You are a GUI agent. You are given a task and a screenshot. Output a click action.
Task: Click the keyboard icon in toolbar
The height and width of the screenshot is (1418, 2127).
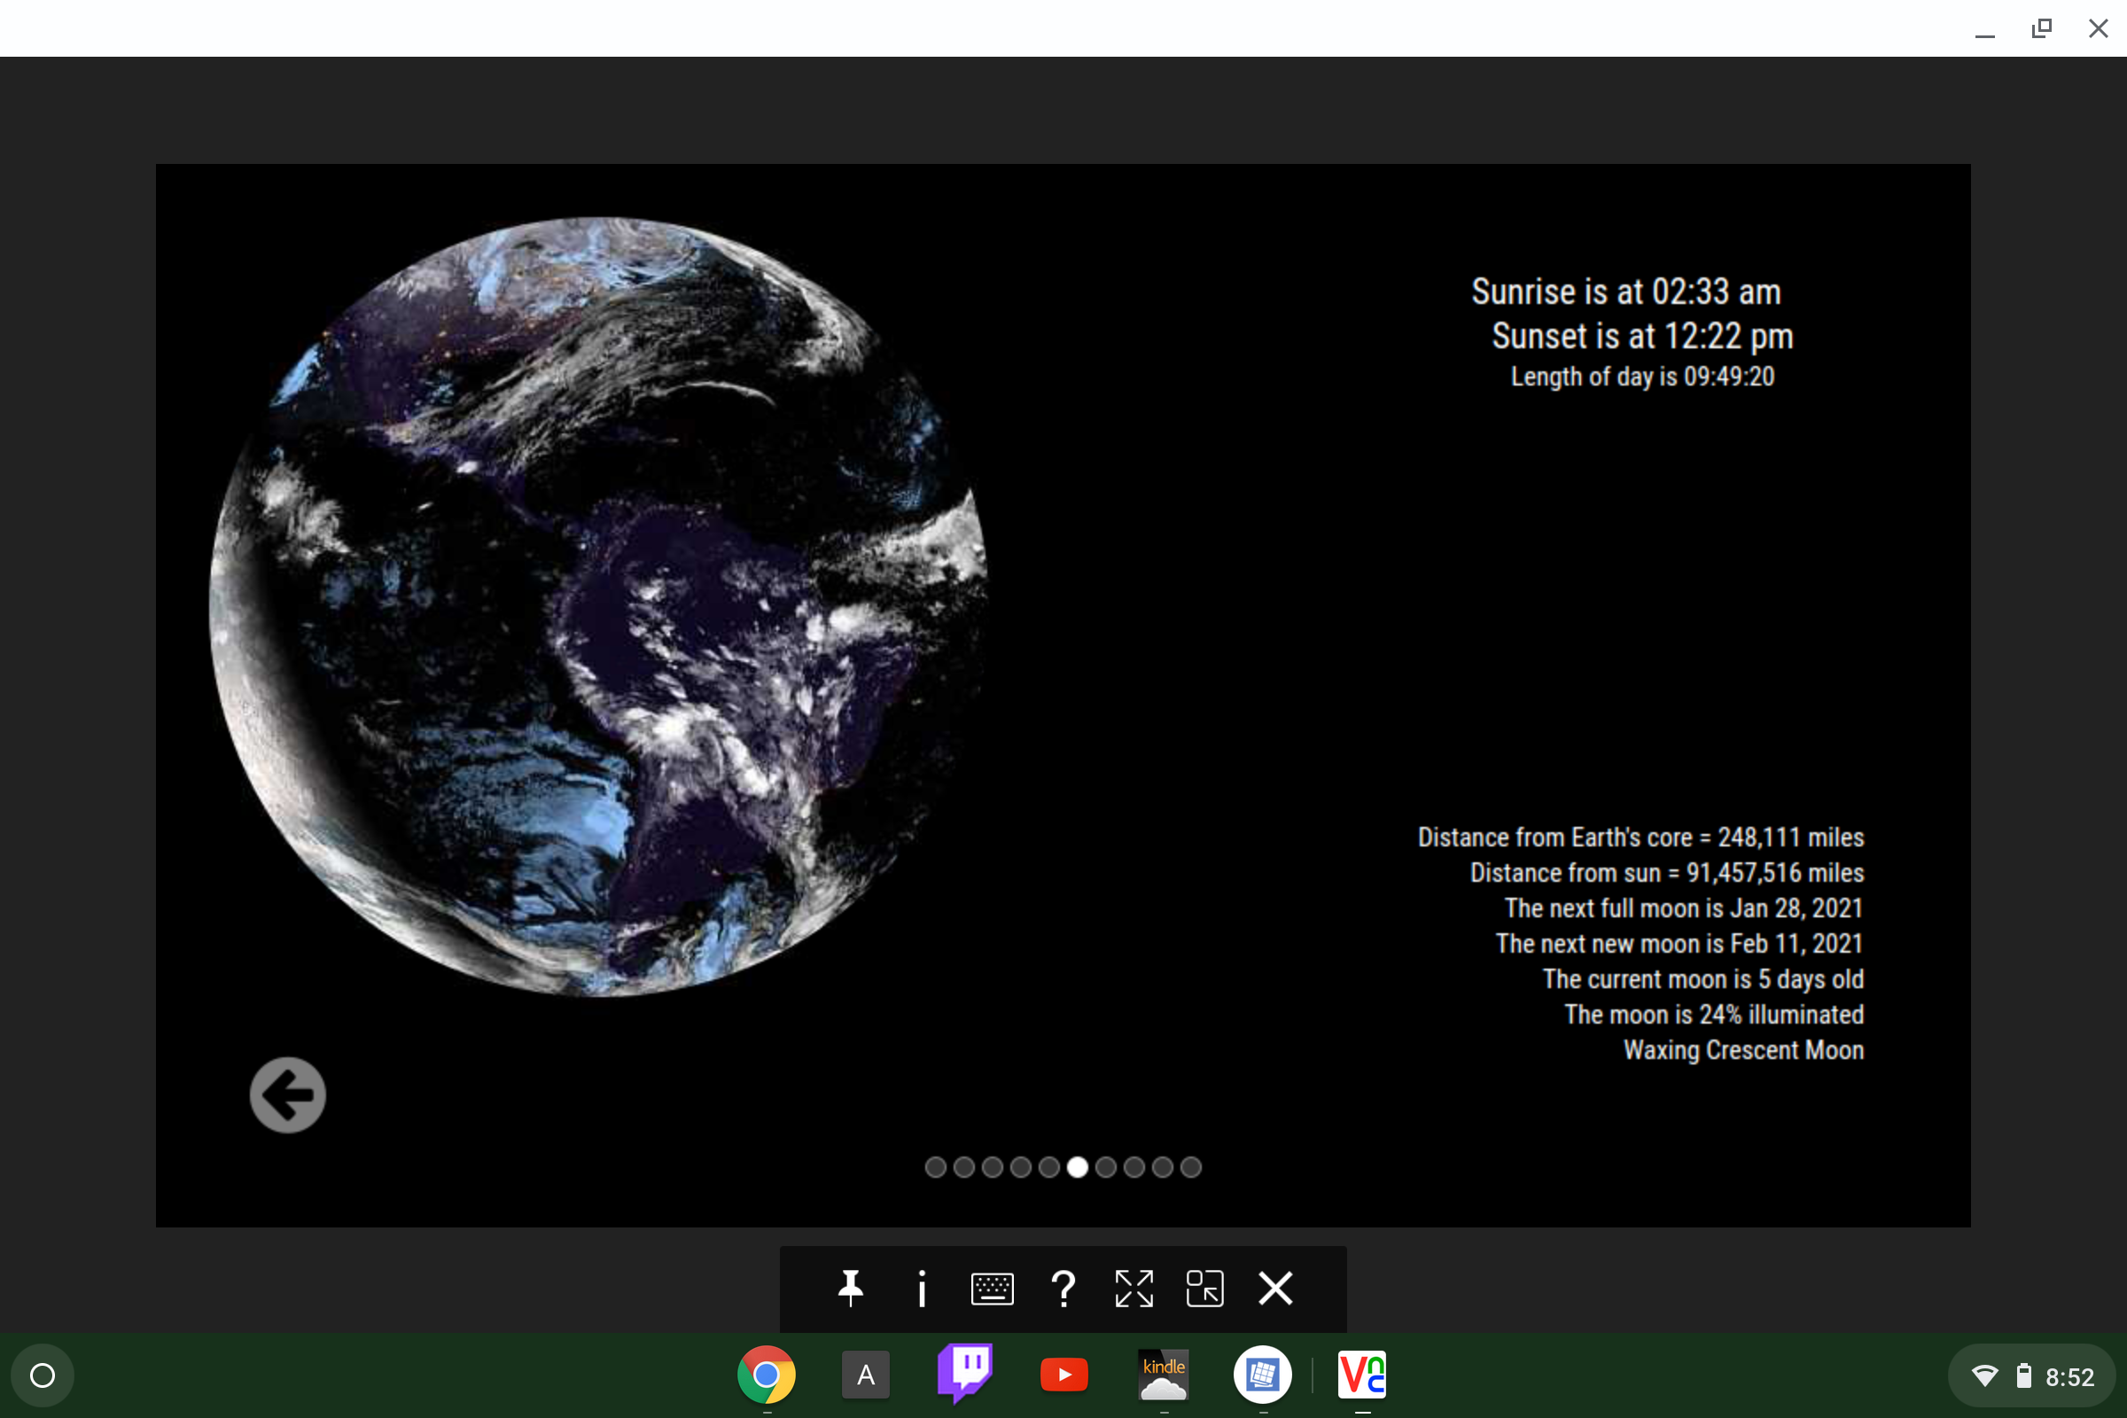point(992,1288)
